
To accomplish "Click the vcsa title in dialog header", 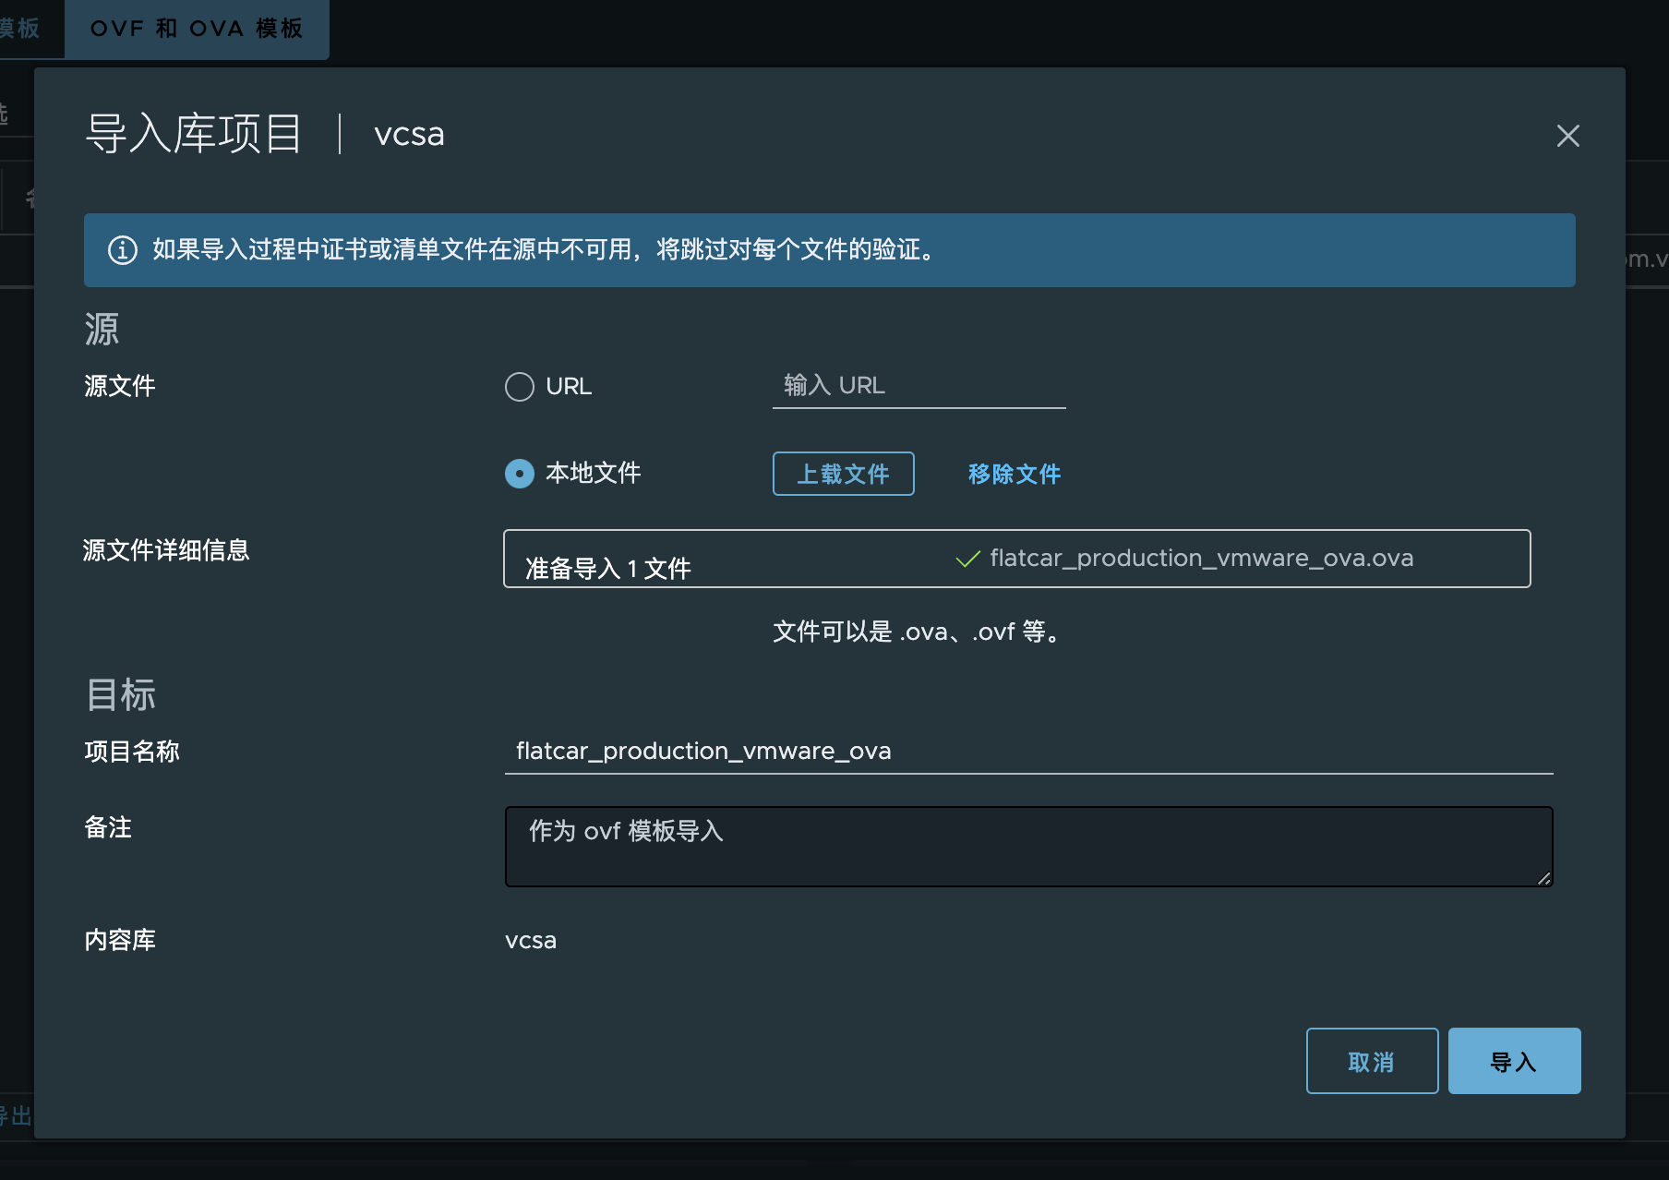I will coord(409,135).
